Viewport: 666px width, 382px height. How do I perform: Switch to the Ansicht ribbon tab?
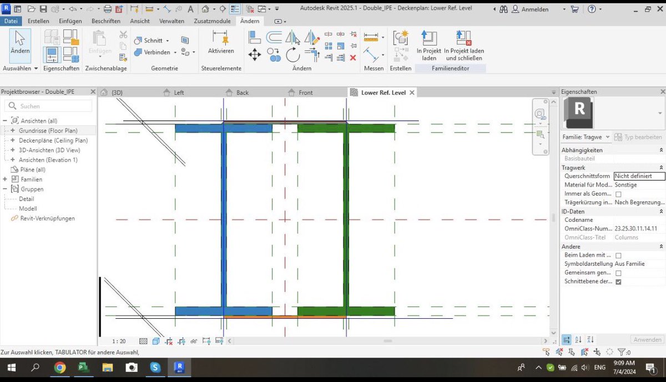(140, 21)
